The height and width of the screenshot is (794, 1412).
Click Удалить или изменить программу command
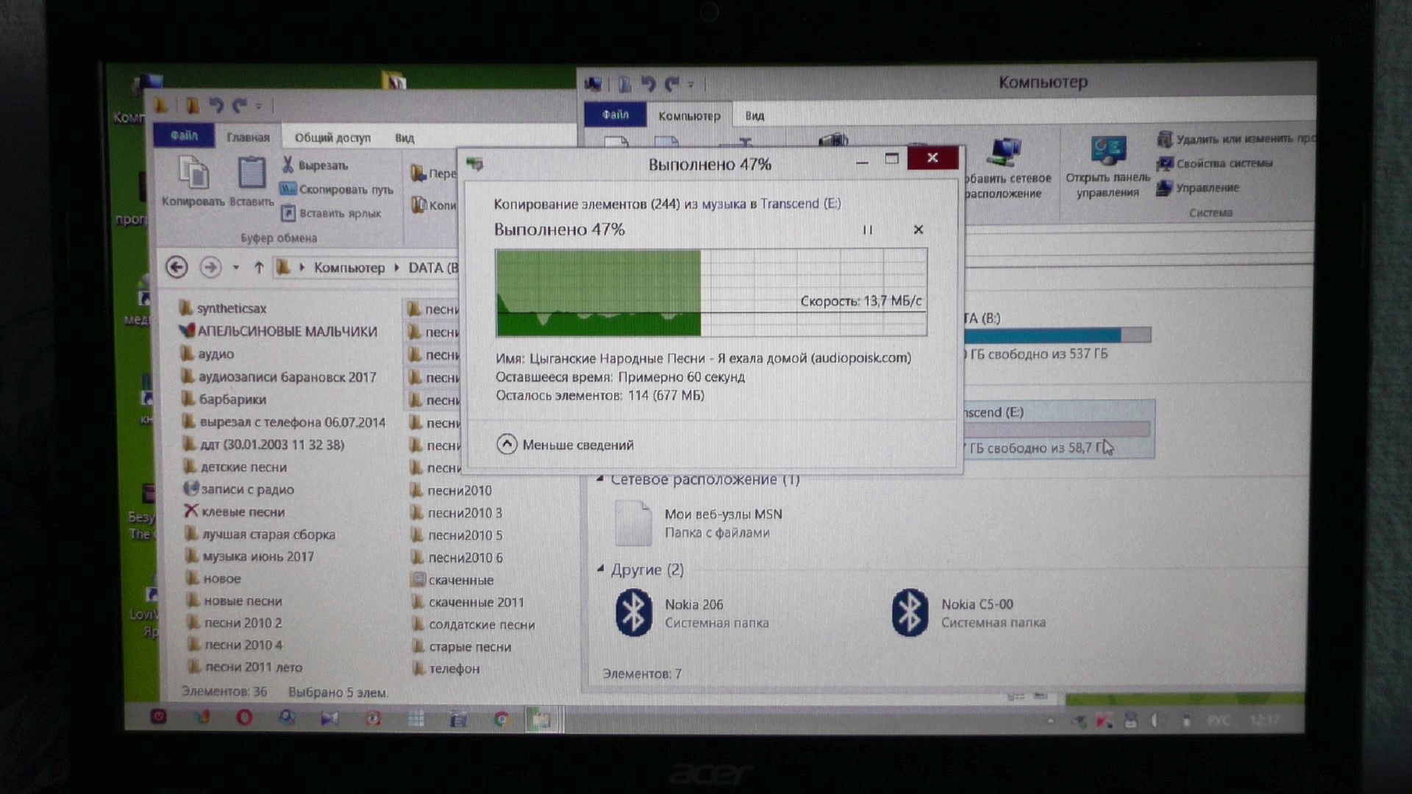point(1235,139)
